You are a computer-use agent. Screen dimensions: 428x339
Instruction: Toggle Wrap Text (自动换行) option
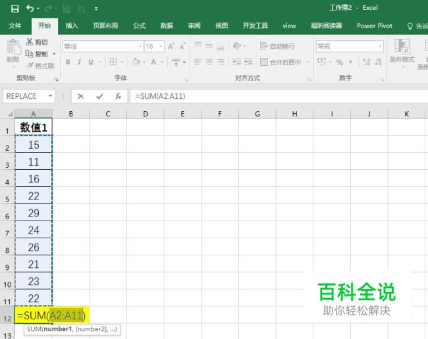tap(277, 47)
